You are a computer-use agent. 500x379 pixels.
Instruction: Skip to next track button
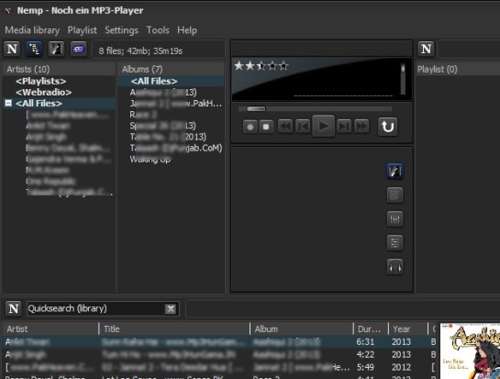[x=344, y=127]
